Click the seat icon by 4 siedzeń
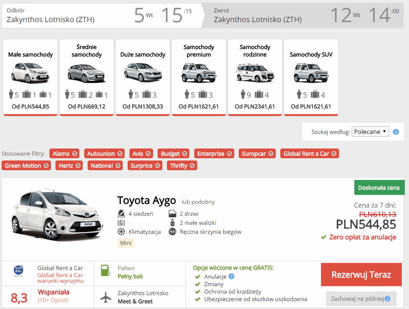409x309 pixels. coord(121,214)
